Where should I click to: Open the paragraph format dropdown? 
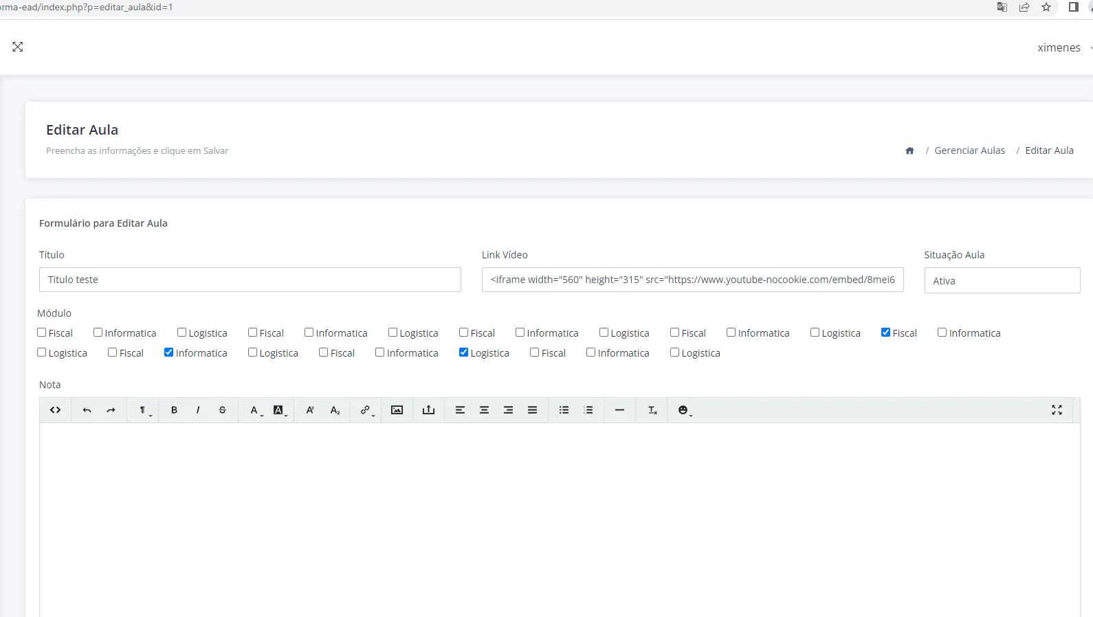pos(144,410)
